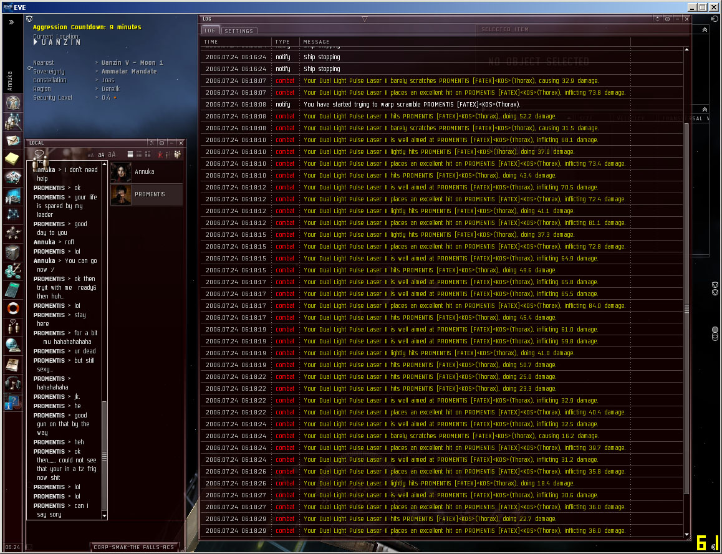Expand the sidebar with double chevron arrow
This screenshot has height=554, width=722.
(x=11, y=22)
